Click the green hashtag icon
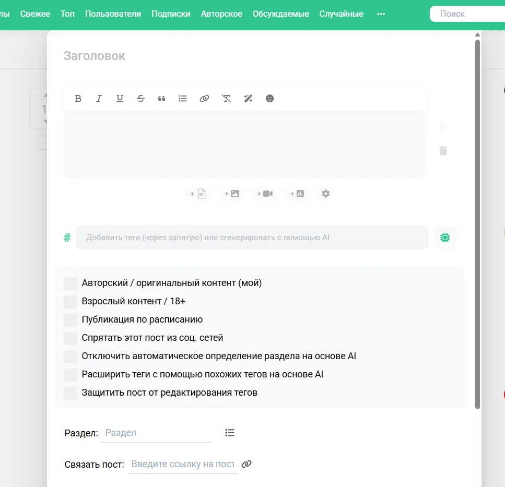 [67, 237]
